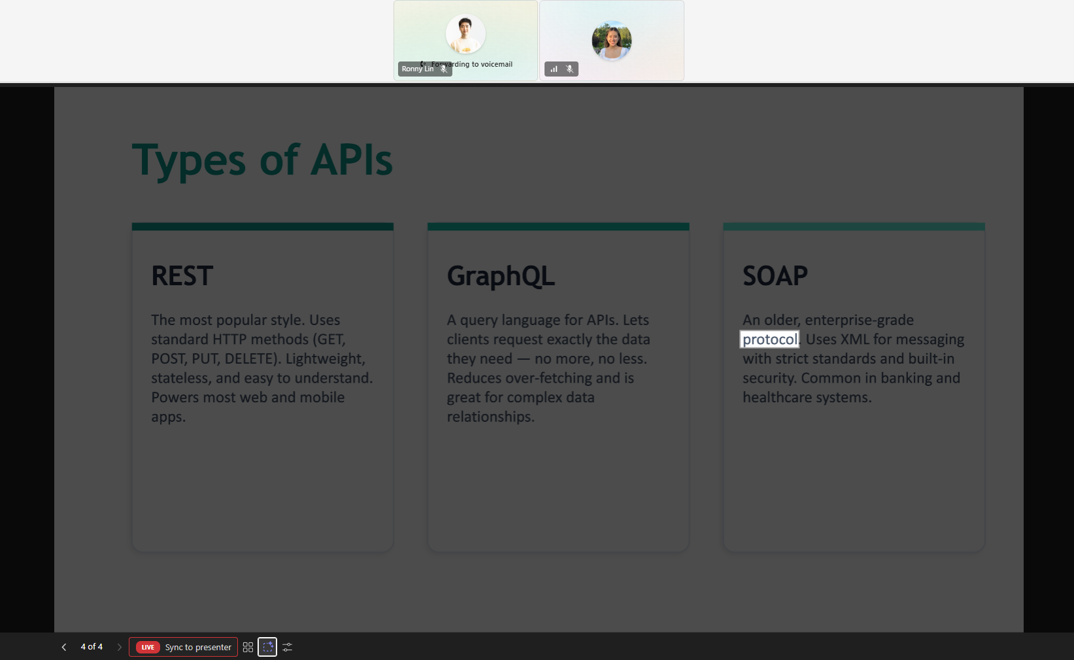Viewport: 1074px width, 660px height.
Task: Click the 'Types of APIs' slide title
Action: click(x=262, y=160)
